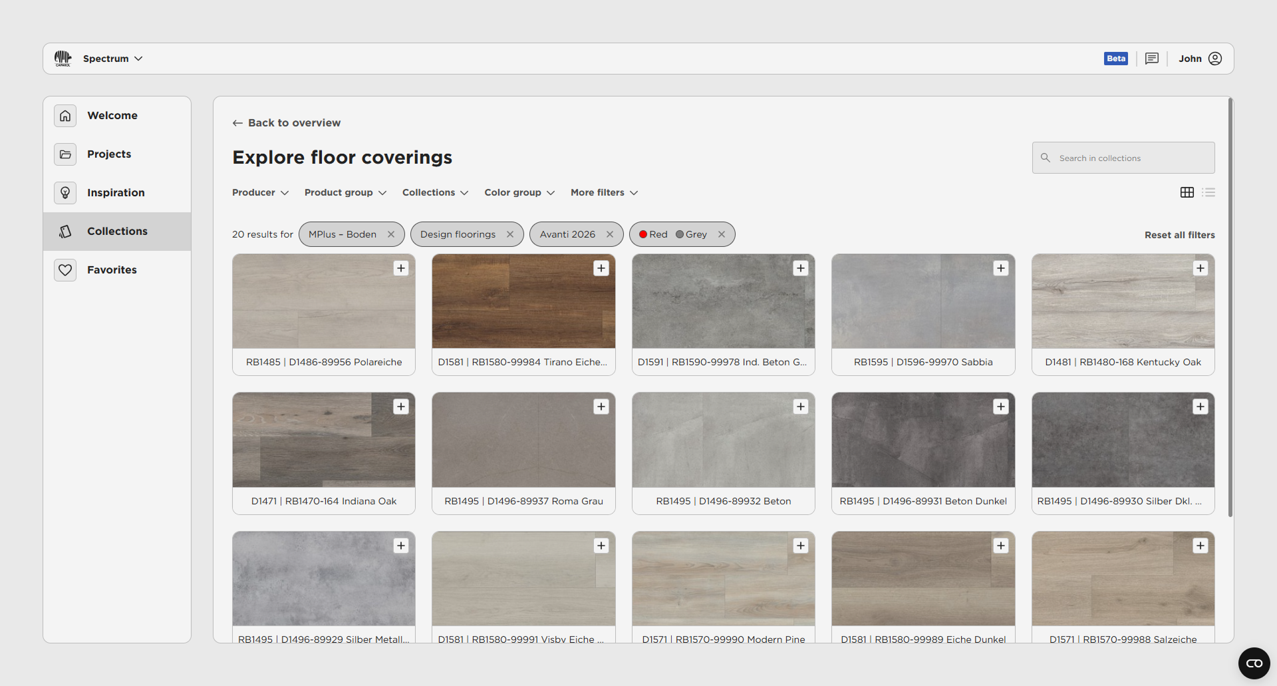Switch to grid view layout
Image resolution: width=1277 pixels, height=686 pixels.
pyautogui.click(x=1187, y=192)
